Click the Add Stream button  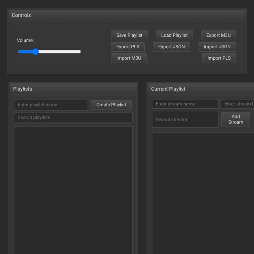click(x=235, y=119)
